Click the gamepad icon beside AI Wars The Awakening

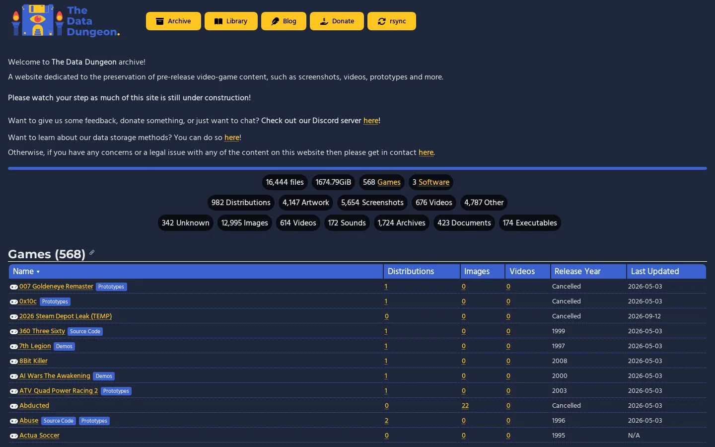(14, 376)
